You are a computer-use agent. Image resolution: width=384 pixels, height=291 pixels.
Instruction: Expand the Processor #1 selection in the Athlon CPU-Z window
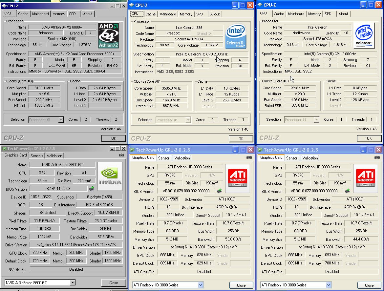[x=61, y=120]
